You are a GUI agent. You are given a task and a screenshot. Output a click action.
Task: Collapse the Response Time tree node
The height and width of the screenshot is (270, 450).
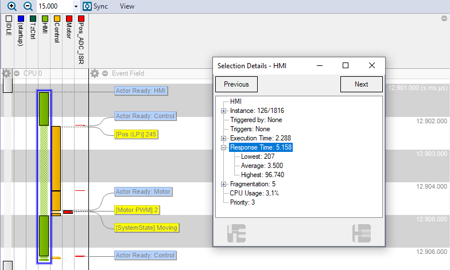pyautogui.click(x=223, y=147)
